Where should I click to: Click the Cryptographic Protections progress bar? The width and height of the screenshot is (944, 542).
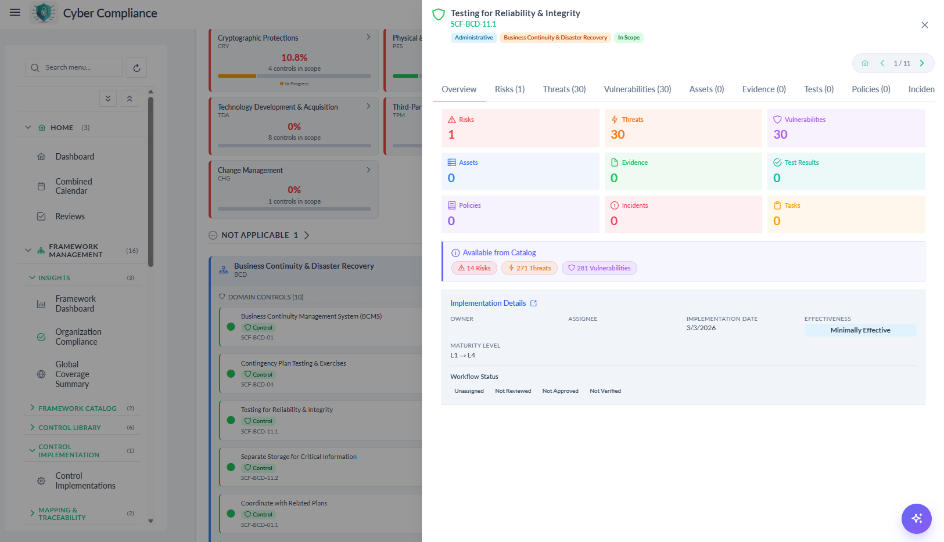pyautogui.click(x=295, y=76)
